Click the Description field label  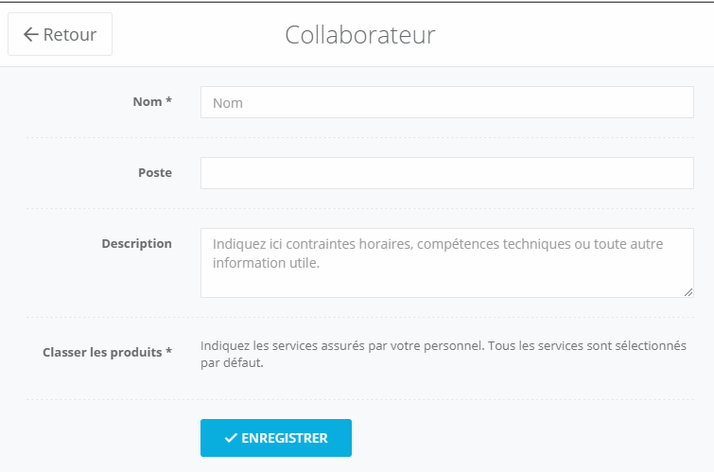coord(136,244)
